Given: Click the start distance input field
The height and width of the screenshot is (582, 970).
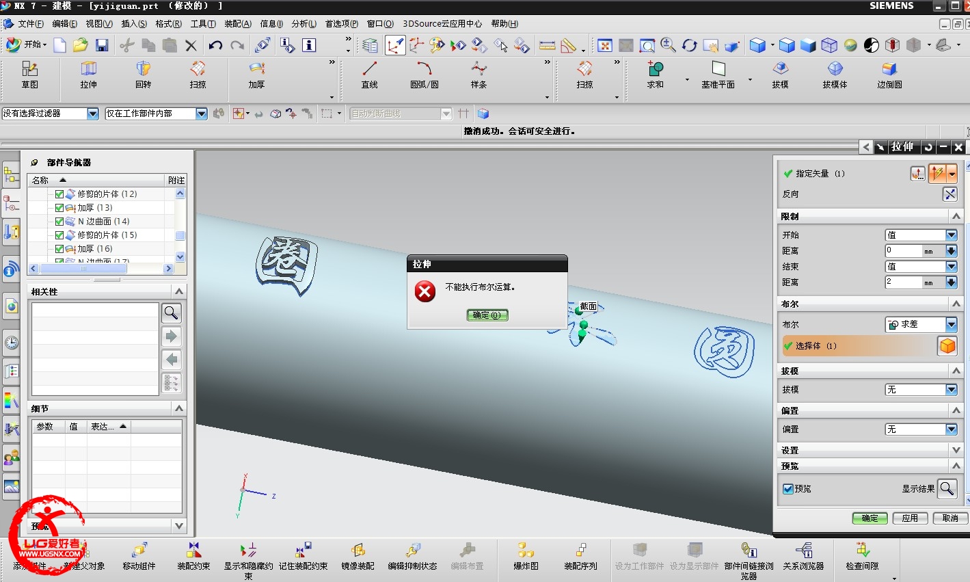Looking at the screenshot, I should pyautogui.click(x=904, y=251).
